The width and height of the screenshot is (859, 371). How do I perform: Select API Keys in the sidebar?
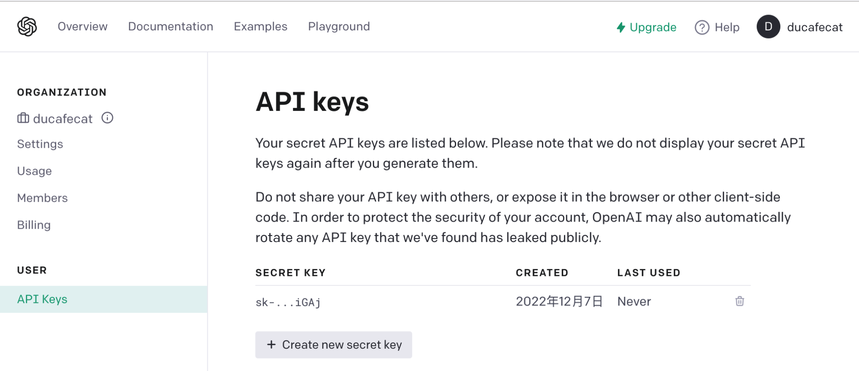[104, 299]
